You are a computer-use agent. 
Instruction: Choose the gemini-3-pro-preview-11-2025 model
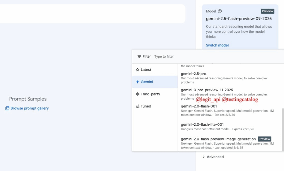click(207, 90)
